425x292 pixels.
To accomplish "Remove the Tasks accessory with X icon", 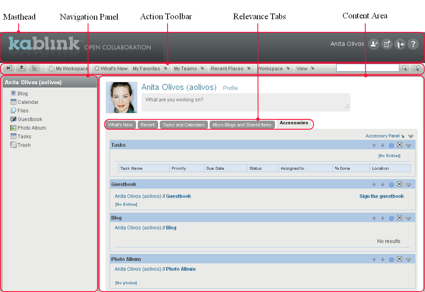I will 400,145.
